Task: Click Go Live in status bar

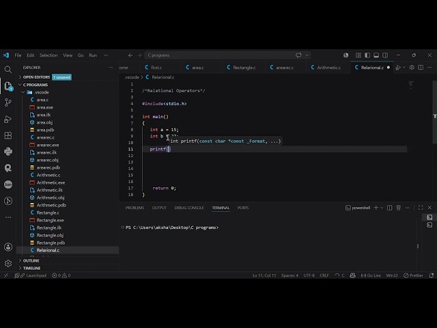Action: pyautogui.click(x=371, y=275)
